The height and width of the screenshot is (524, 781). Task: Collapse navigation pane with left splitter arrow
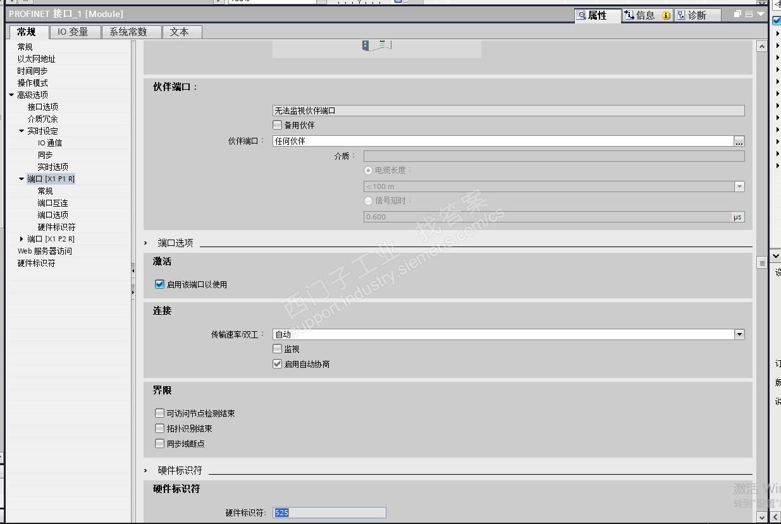point(133,271)
